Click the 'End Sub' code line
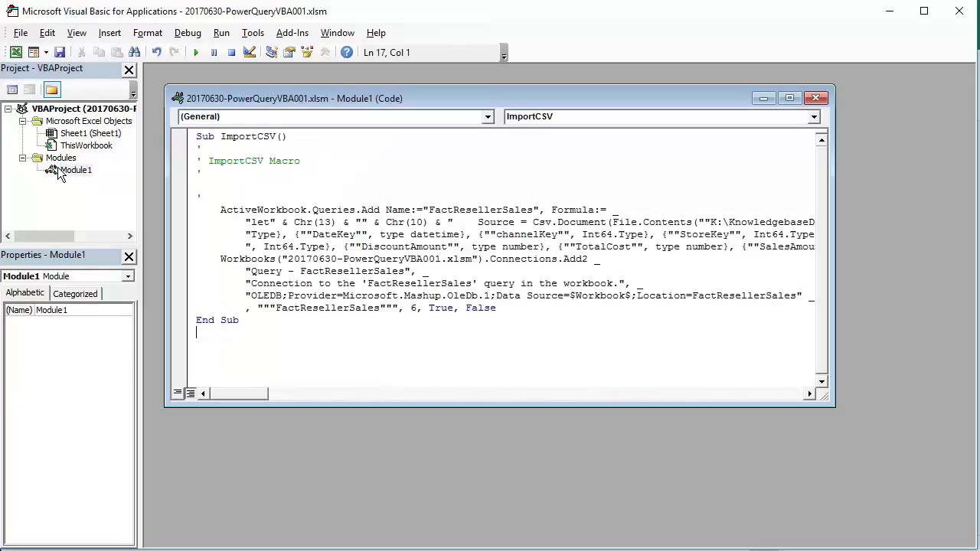The width and height of the screenshot is (980, 551). (x=217, y=320)
